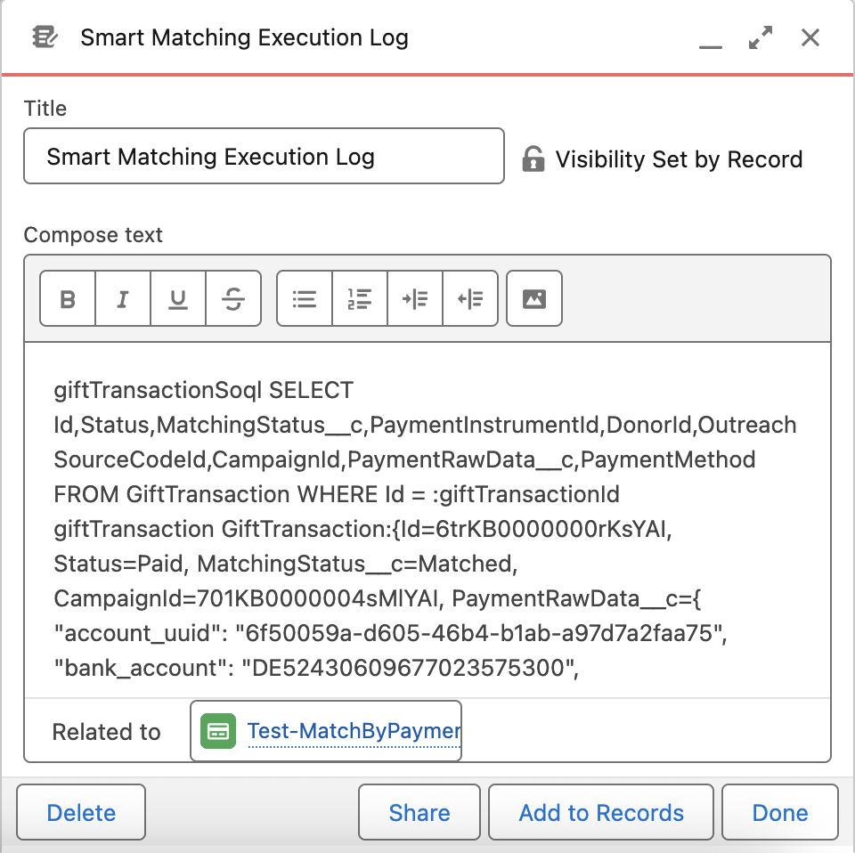Delete this note
Screen dimensions: 855x853
[81, 813]
